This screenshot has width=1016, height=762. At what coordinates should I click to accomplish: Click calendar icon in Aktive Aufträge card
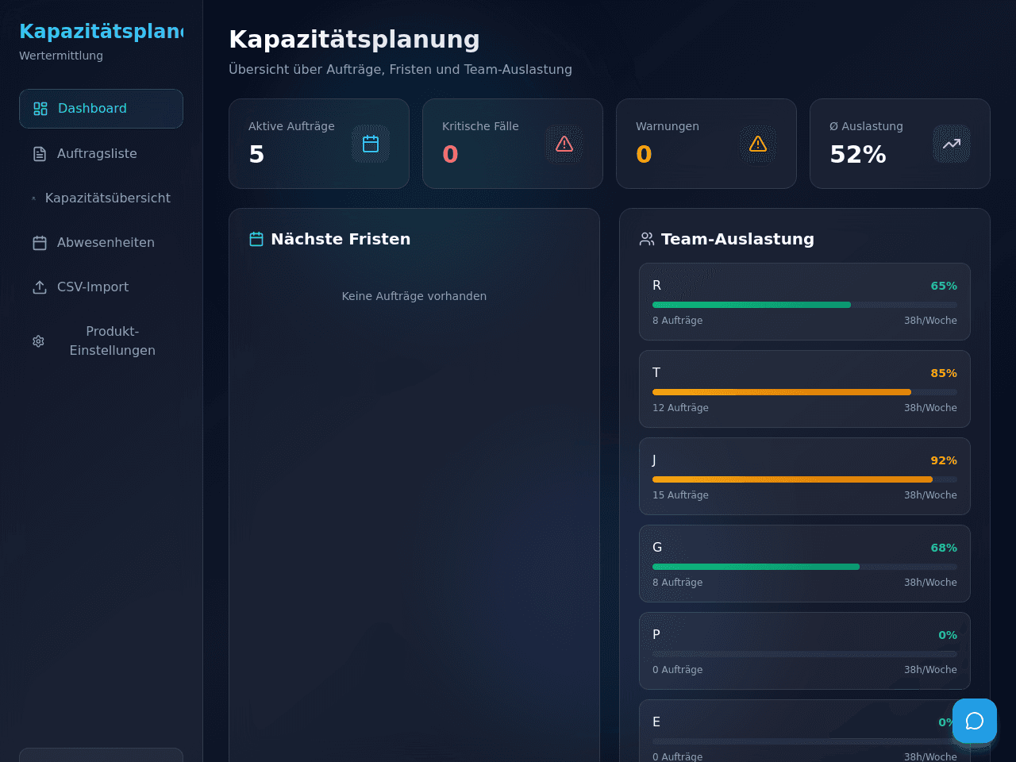coord(371,144)
